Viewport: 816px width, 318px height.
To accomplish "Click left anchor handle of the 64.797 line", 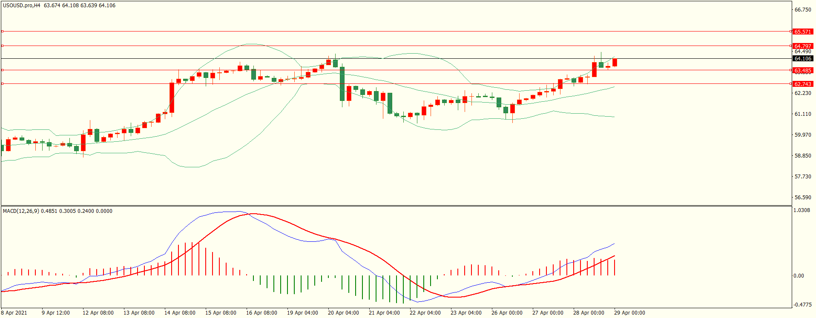I will point(2,46).
